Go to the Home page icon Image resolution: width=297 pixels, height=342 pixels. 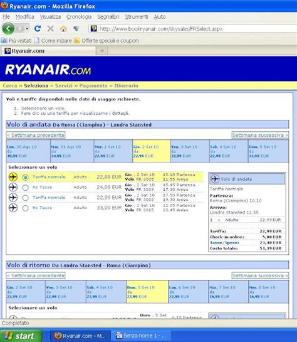63,29
